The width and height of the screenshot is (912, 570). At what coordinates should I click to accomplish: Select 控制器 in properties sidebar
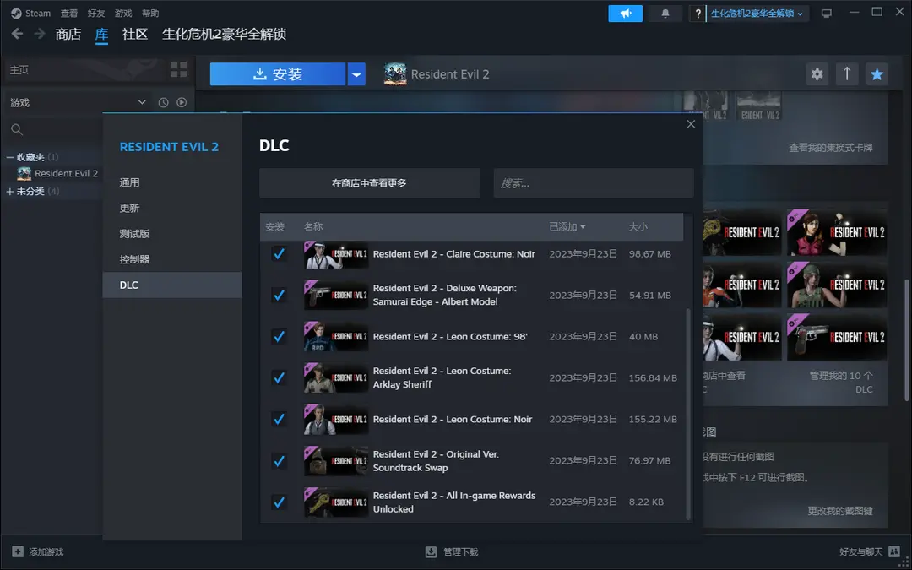coord(172,259)
